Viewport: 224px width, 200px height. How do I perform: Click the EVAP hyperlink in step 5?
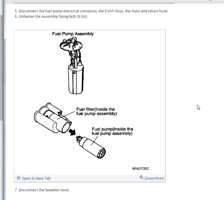109,11
